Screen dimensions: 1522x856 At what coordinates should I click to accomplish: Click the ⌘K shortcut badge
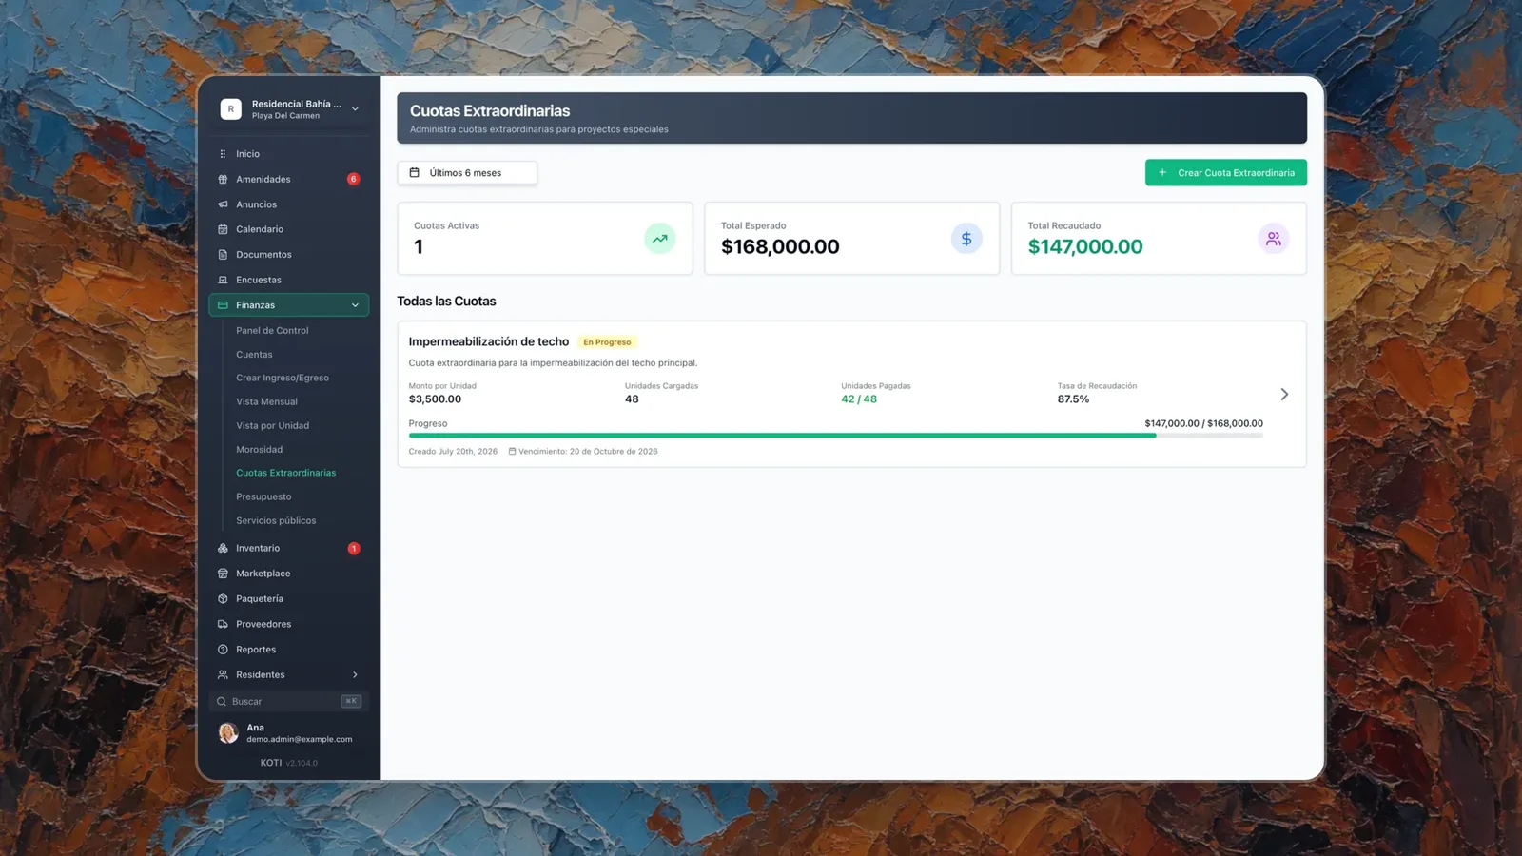point(351,702)
